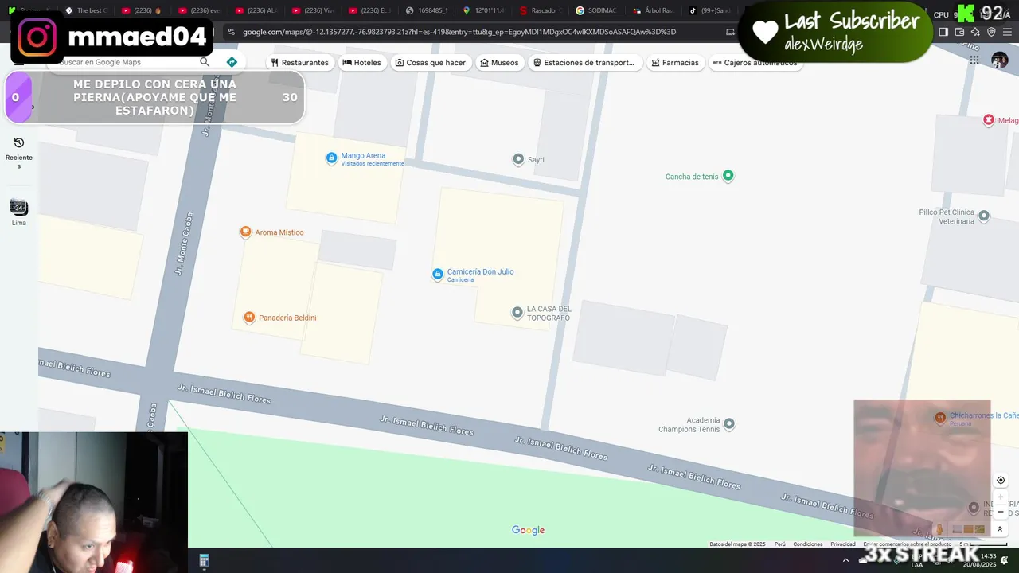The image size is (1019, 573).
Task: Open the Privacidad footer link
Action: [843, 544]
